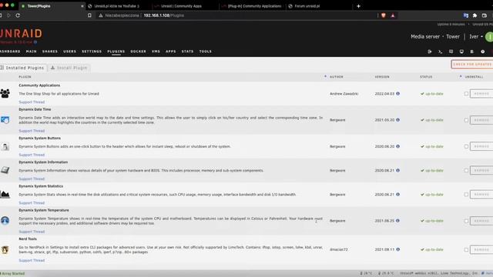Image resolution: width=493 pixels, height=277 pixels.
Task: Open Support Thread link for Nerd Tools
Action: point(32,260)
